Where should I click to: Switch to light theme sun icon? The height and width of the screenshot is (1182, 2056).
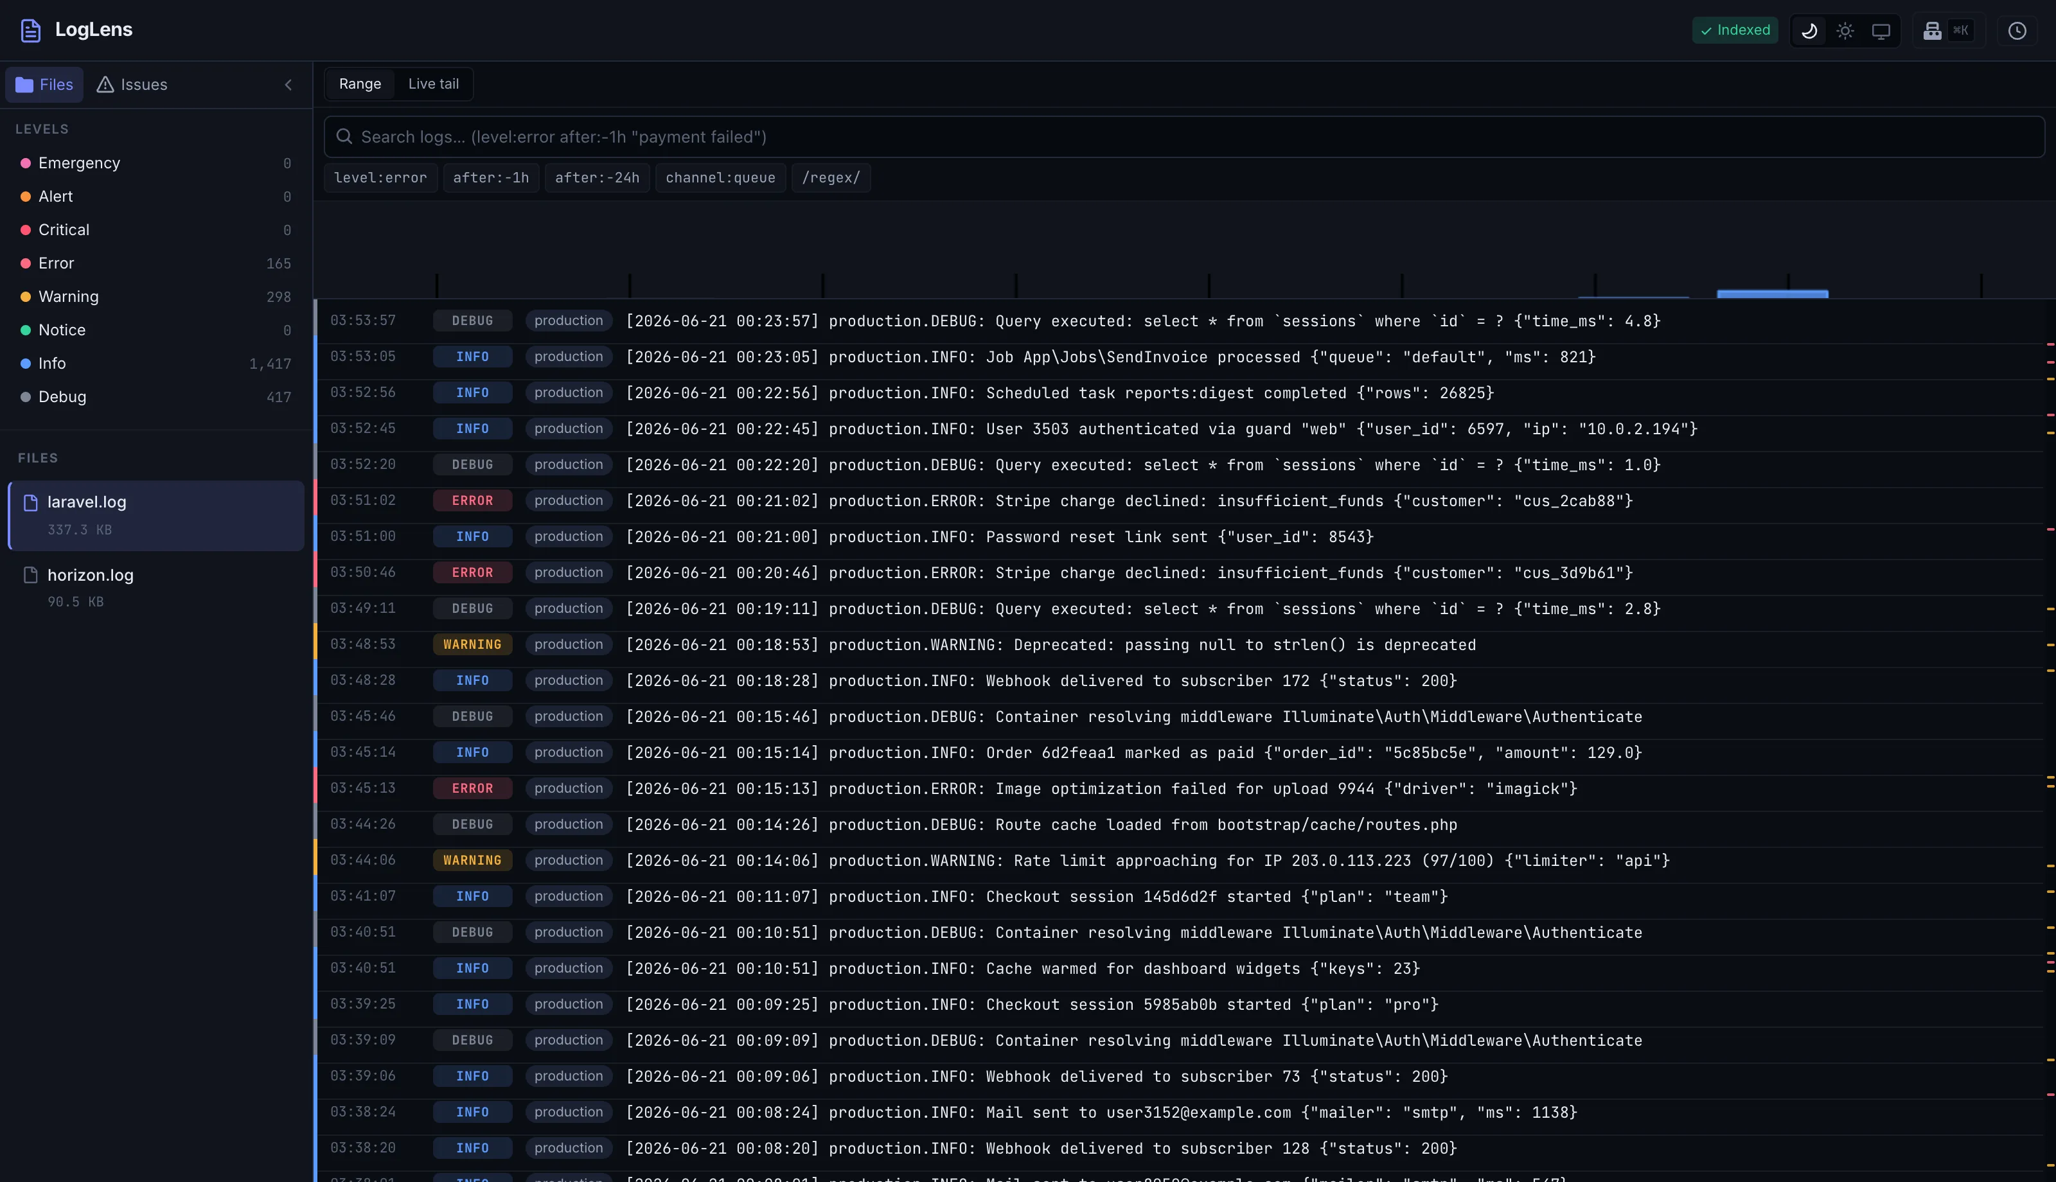pos(1845,31)
